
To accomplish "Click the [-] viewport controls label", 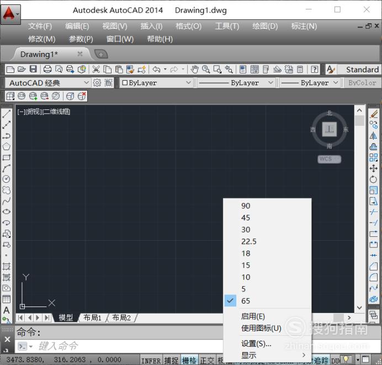I will (x=21, y=112).
